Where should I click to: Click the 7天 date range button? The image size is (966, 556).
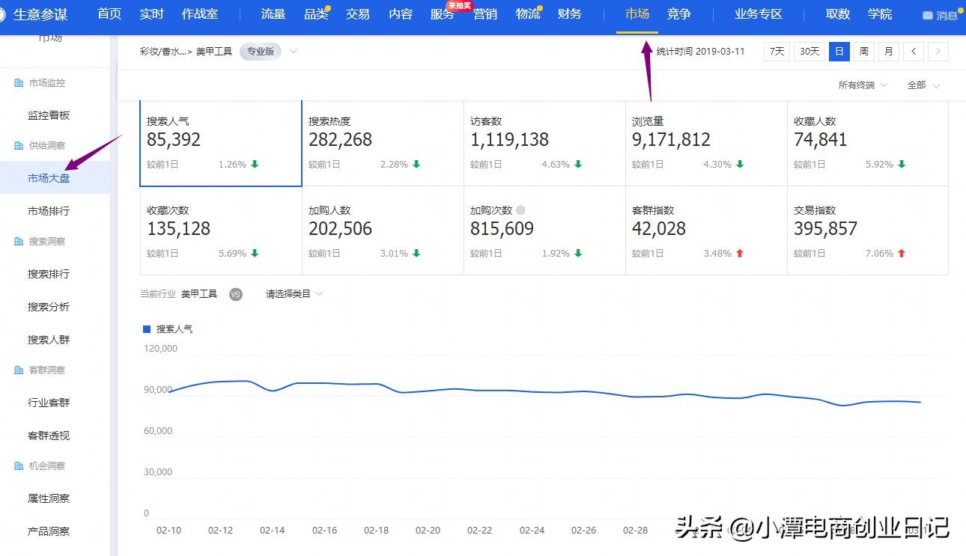point(777,51)
